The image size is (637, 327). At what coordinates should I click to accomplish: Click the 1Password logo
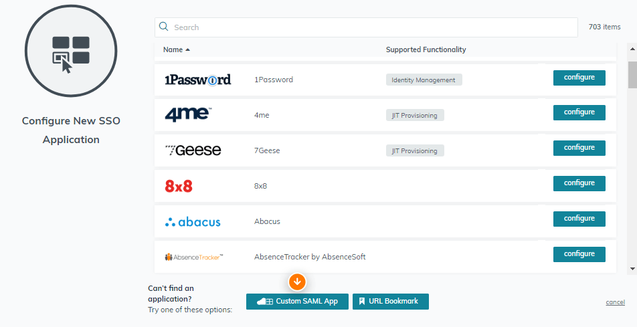[x=198, y=80]
